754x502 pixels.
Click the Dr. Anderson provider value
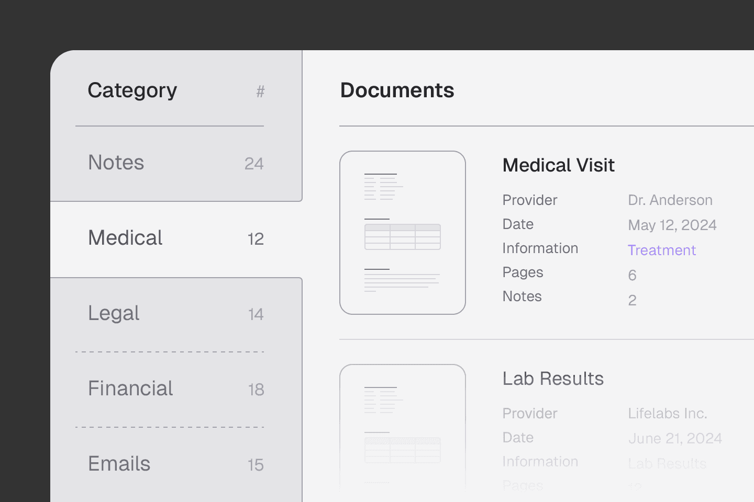coord(670,200)
